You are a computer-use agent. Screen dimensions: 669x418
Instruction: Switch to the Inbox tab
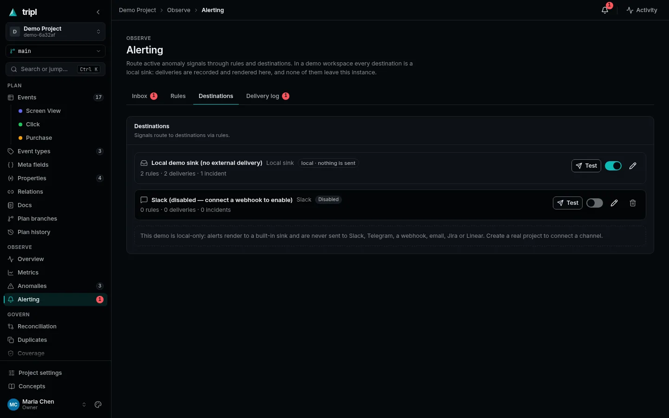(144, 96)
